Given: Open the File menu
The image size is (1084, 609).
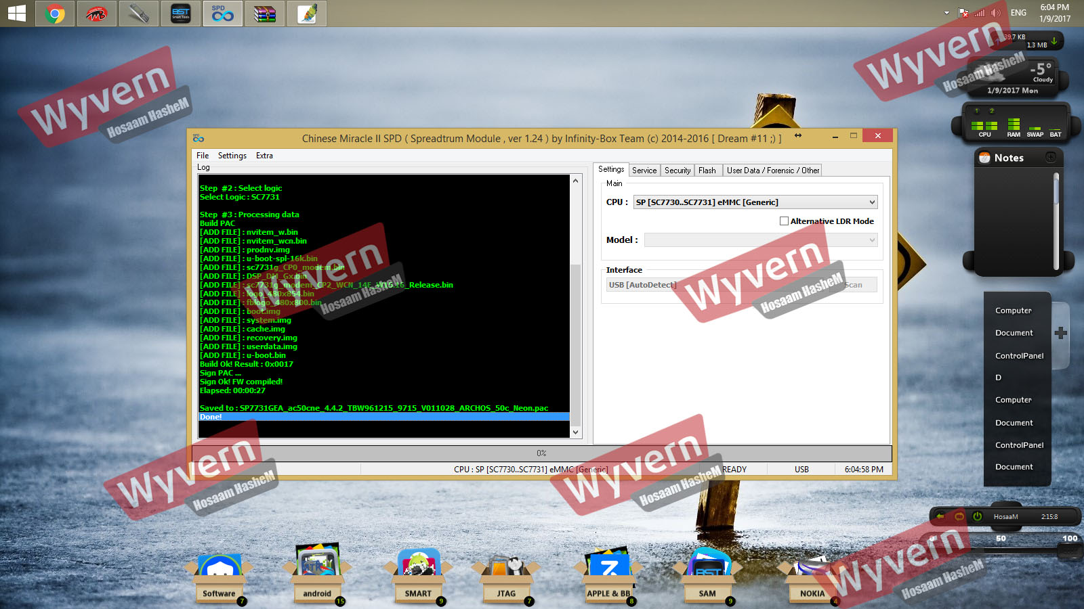Looking at the screenshot, I should click(203, 156).
